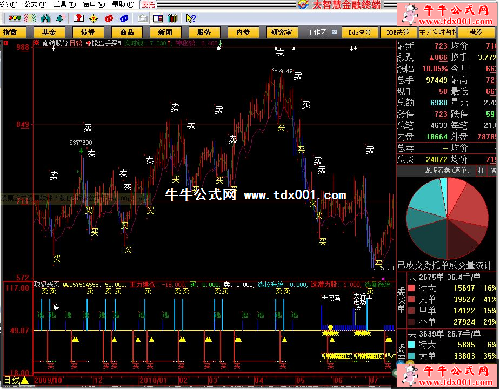The image size is (500, 390).
Task: Click the greyed-out printer toolbar icon
Action: [142, 18]
